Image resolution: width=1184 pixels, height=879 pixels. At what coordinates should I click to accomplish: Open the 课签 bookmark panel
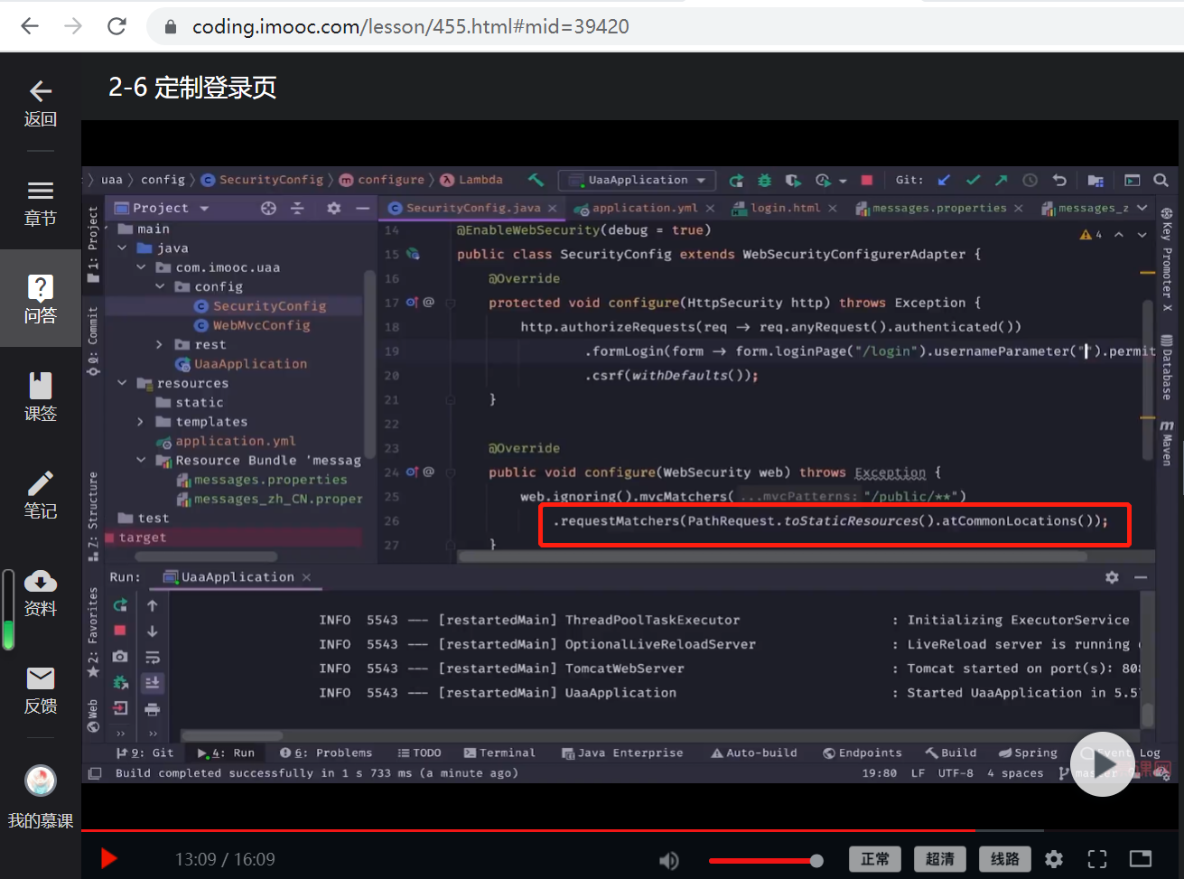coord(40,397)
